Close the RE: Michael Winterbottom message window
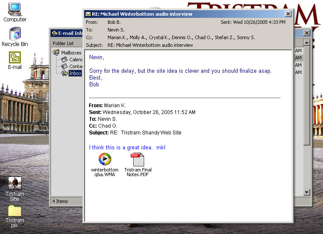This screenshot has width=323, height=234. [x=288, y=14]
